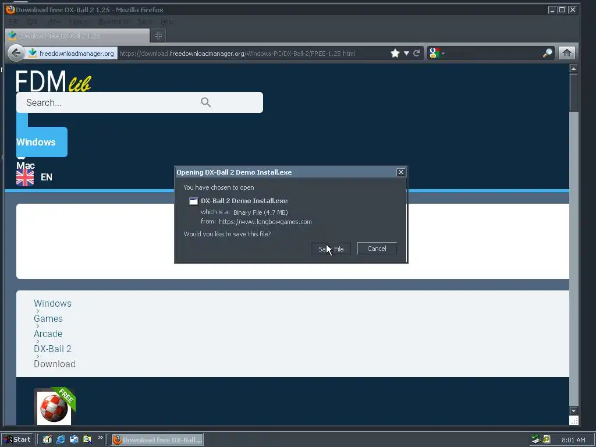Click the Firefox logo in title bar
596x447 pixels.
(x=10, y=9)
